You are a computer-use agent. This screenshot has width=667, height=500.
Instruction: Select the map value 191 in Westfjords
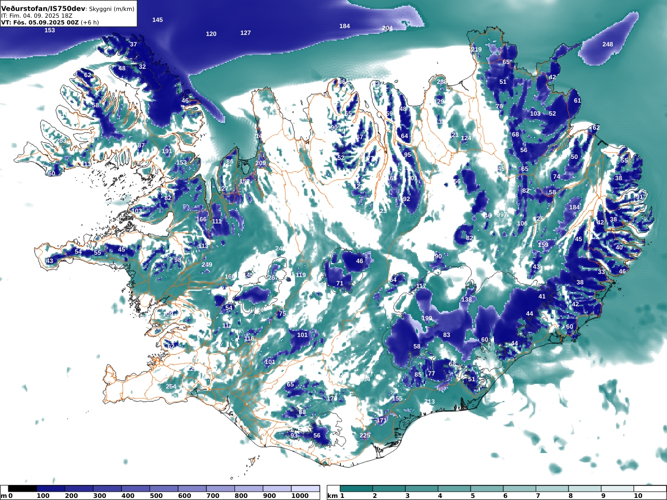pos(167,151)
